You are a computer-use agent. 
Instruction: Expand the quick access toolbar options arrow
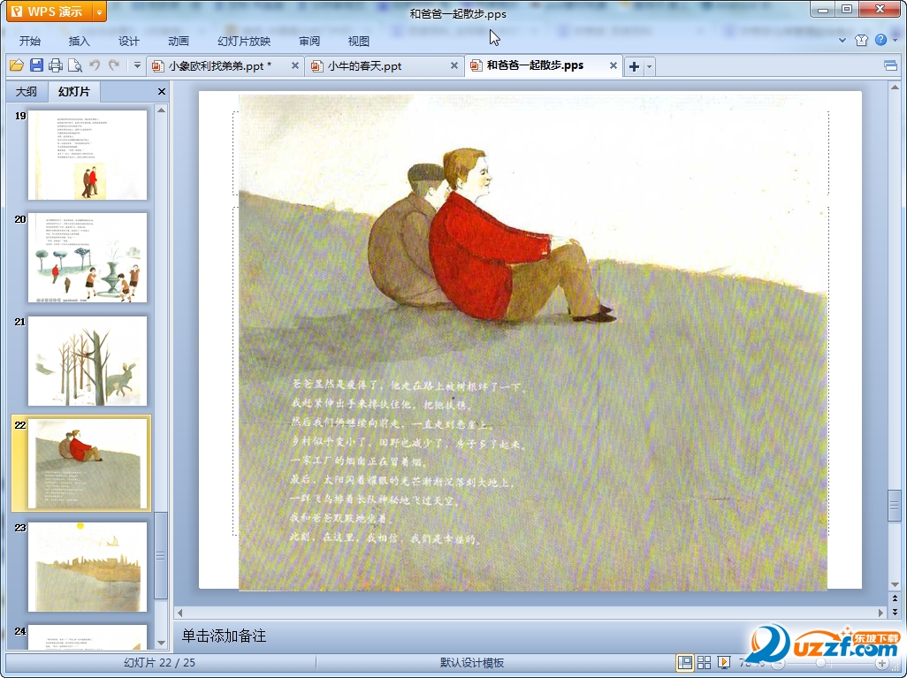[137, 65]
